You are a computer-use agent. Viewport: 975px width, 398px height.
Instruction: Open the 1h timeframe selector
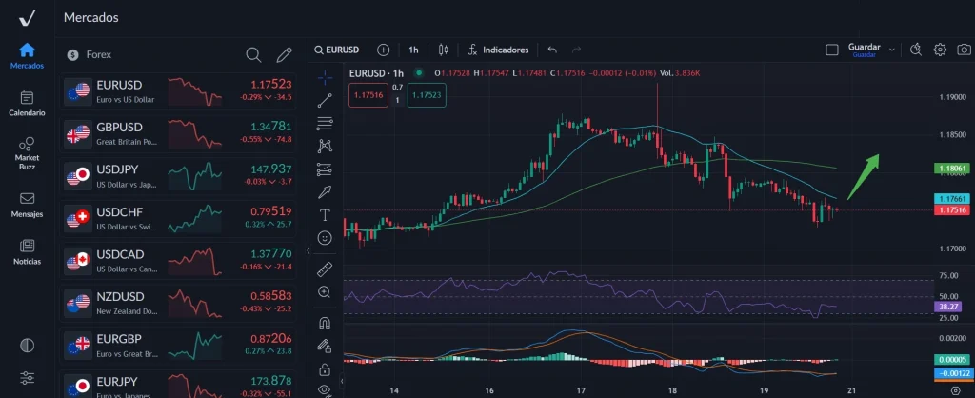413,50
